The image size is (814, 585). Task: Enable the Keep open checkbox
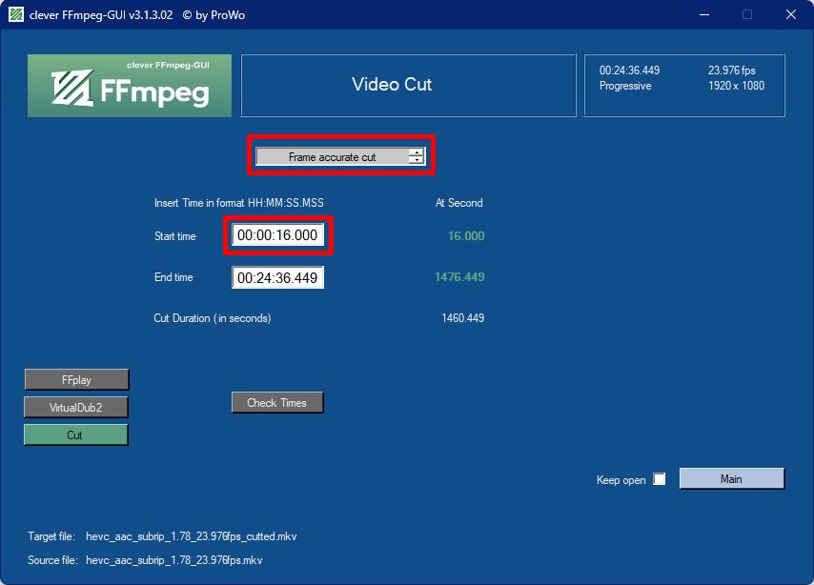tap(660, 479)
